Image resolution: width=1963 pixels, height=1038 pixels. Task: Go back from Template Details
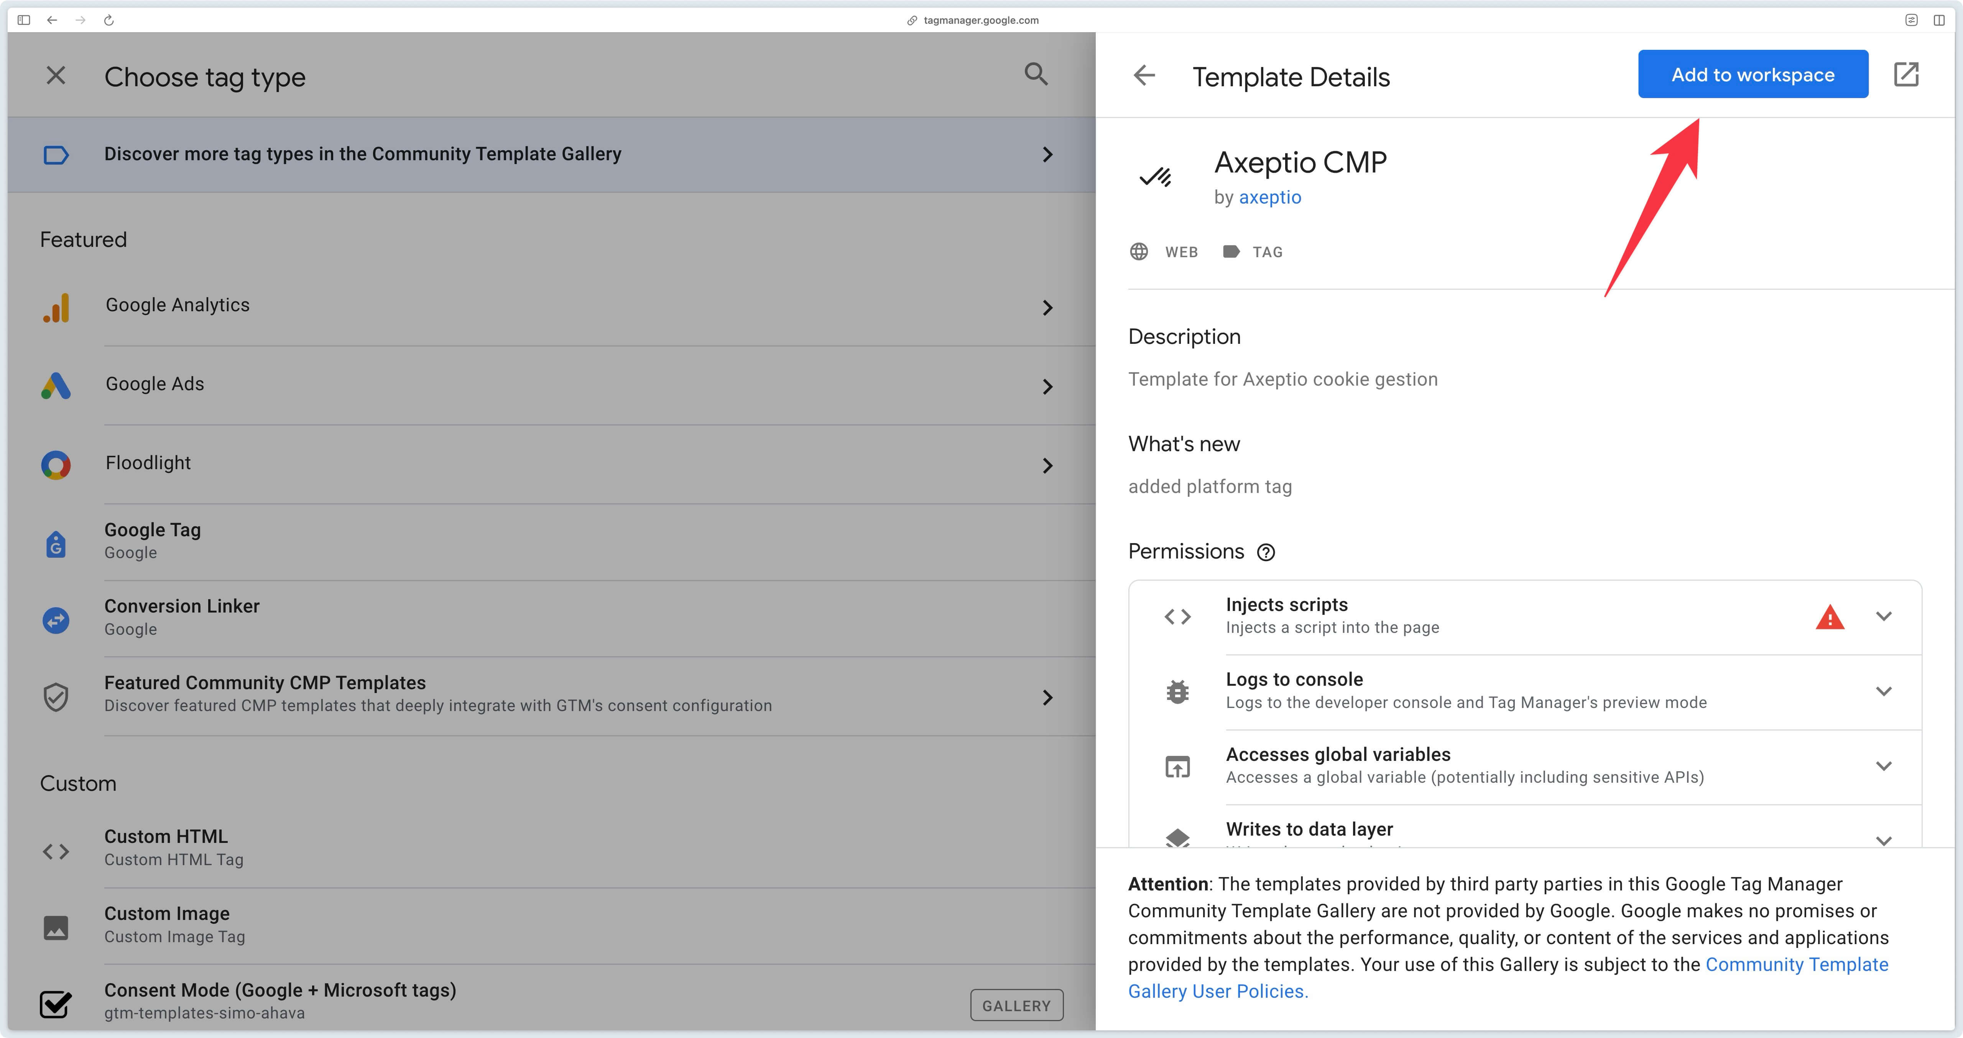click(x=1144, y=76)
